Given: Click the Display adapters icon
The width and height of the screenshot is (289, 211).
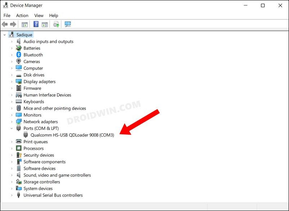Looking at the screenshot, I should click(x=19, y=82).
